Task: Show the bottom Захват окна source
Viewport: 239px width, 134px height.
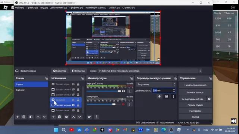Action: click(x=73, y=110)
